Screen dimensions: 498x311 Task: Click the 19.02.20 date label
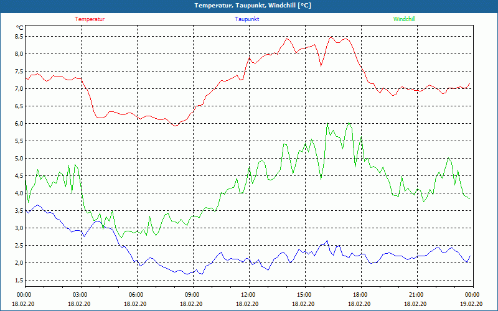coord(471,304)
